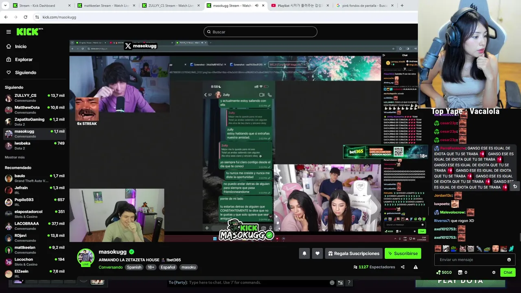The image size is (521, 293).
Task: Mute the masokugg tab audio icon
Action: (x=256, y=6)
